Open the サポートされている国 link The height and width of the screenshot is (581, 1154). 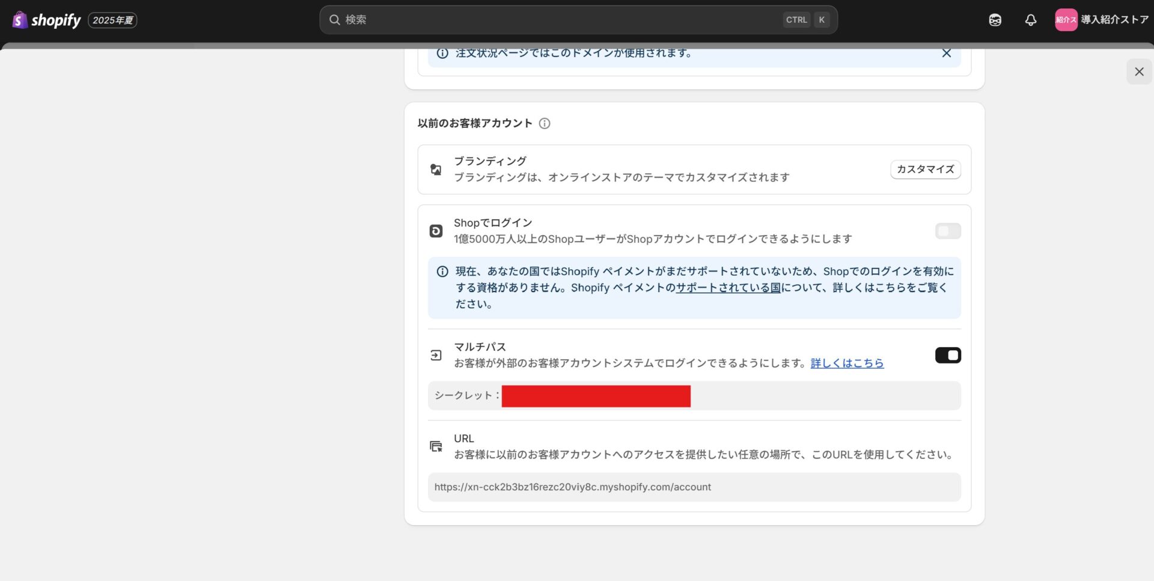[728, 288]
